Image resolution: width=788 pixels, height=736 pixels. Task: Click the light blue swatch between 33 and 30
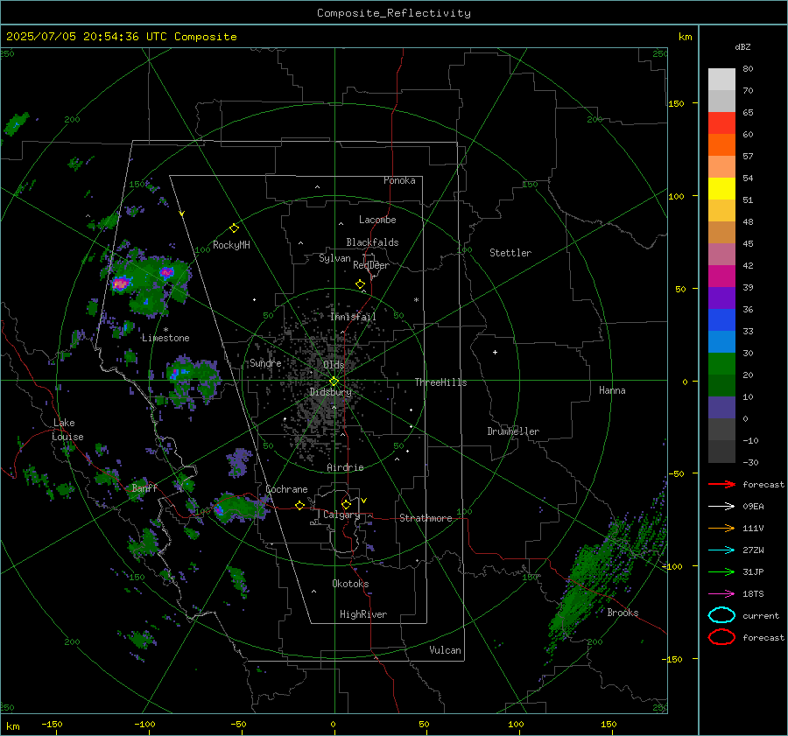tap(721, 341)
